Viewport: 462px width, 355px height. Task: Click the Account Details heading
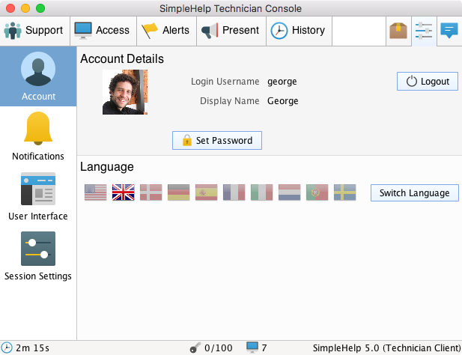(122, 58)
